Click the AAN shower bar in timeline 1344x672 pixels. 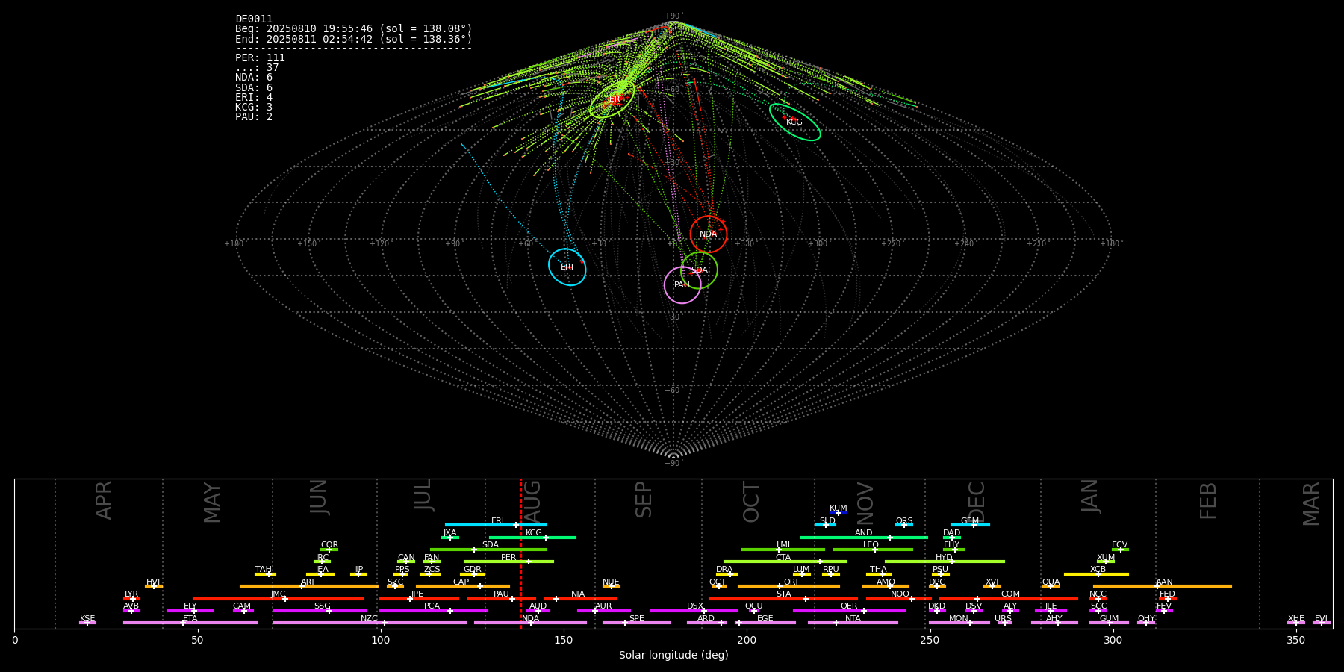coord(1163,586)
